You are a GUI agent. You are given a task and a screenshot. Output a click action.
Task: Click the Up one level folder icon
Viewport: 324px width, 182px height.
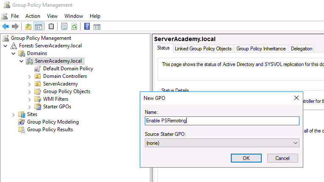(x=28, y=26)
